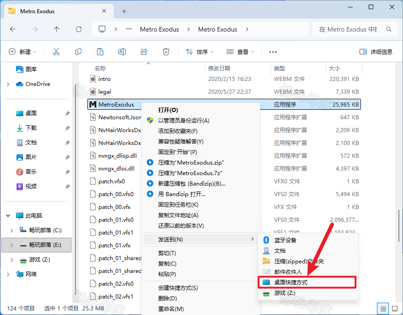Go back with the left arrow
The height and width of the screenshot is (315, 403).
pyautogui.click(x=13, y=29)
